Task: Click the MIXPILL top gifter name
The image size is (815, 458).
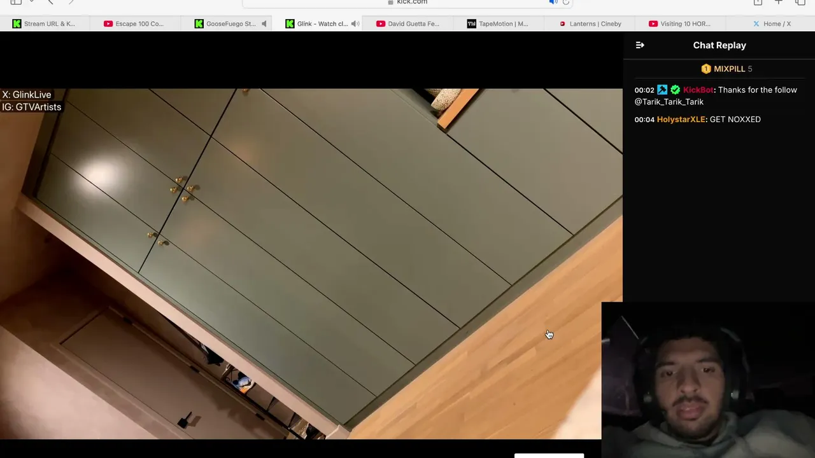Action: [729, 69]
